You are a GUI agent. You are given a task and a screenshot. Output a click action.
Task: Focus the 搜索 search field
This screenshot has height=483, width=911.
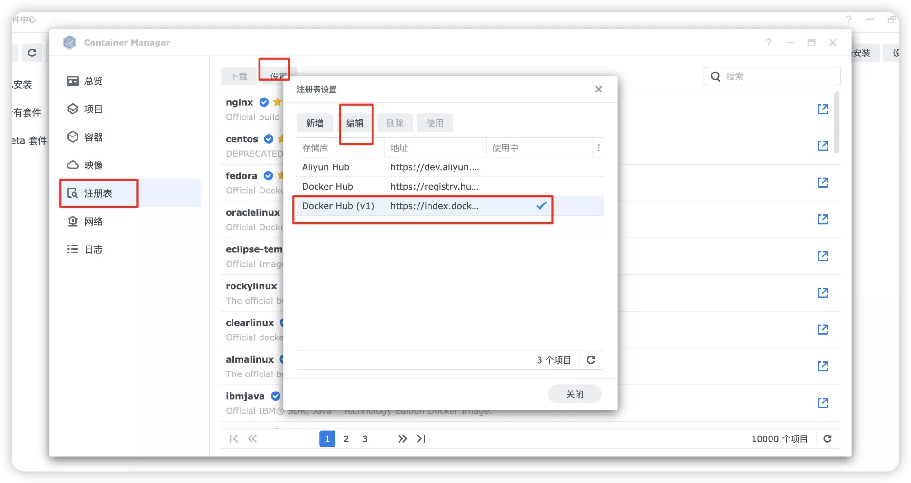[x=772, y=76]
